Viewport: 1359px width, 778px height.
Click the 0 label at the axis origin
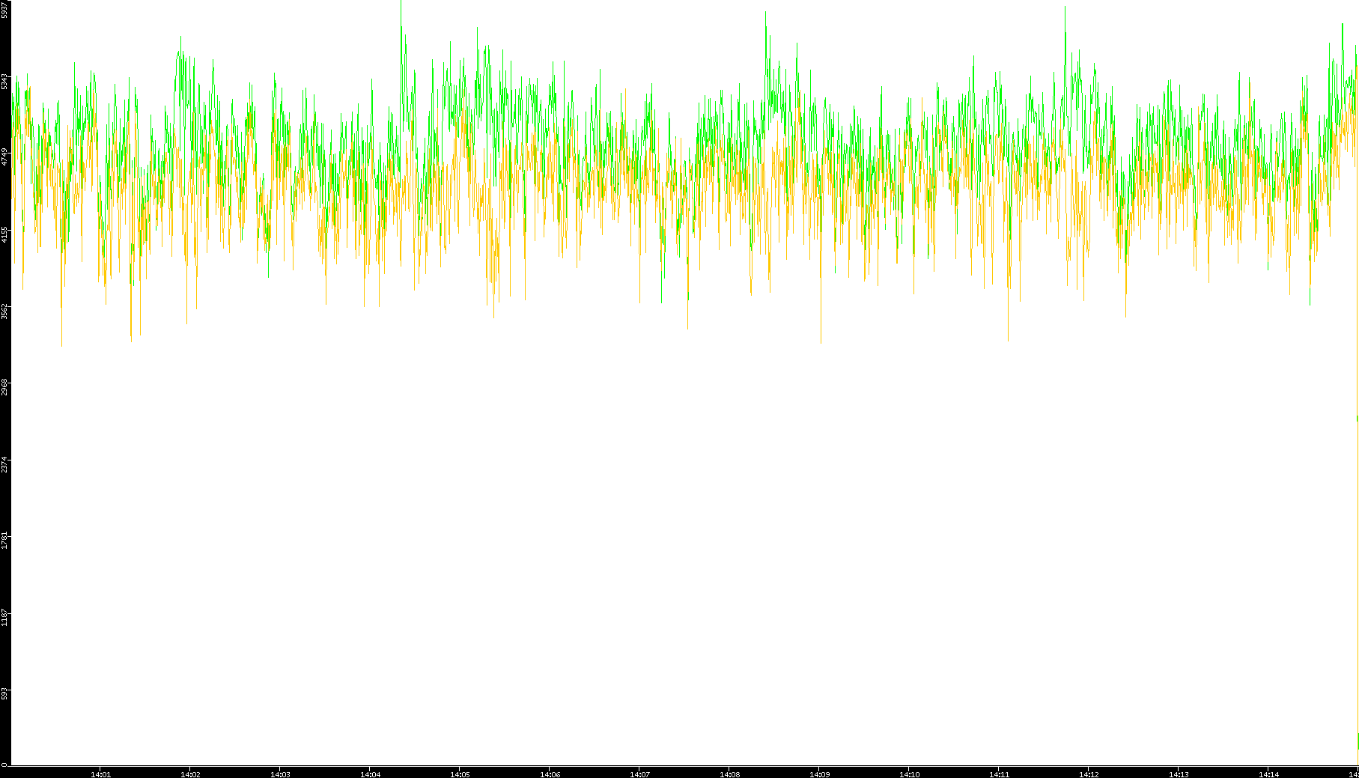pyautogui.click(x=4, y=765)
